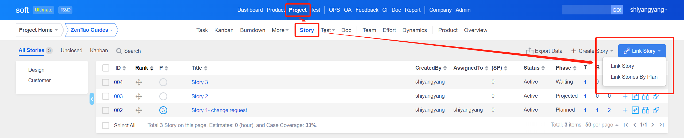This screenshot has height=138, width=684.
Task: Click the rank move handle for Story 3
Action: tap(139, 82)
